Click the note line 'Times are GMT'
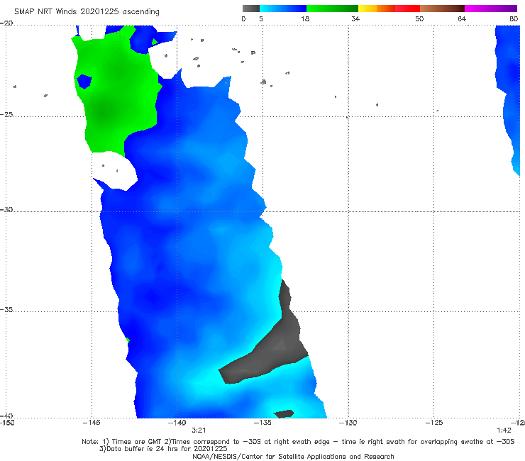The width and height of the screenshot is (525, 461). (137, 442)
